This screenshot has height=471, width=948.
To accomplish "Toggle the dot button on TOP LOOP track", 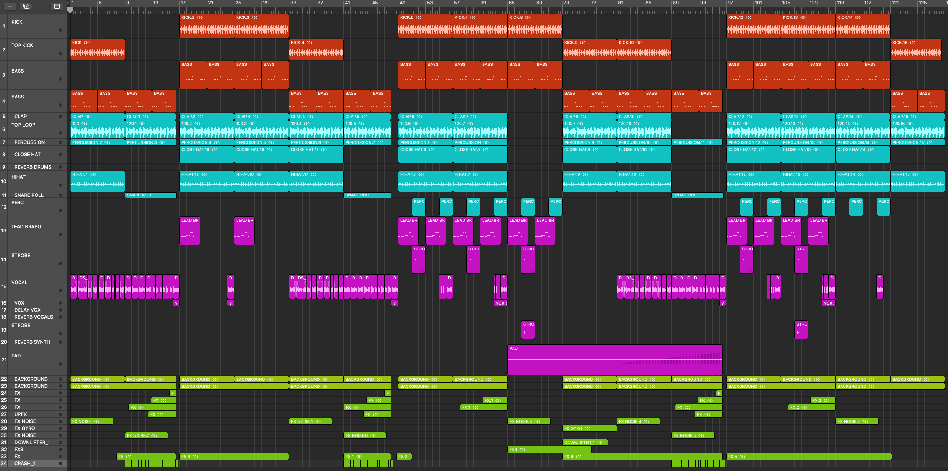I will (x=60, y=133).
